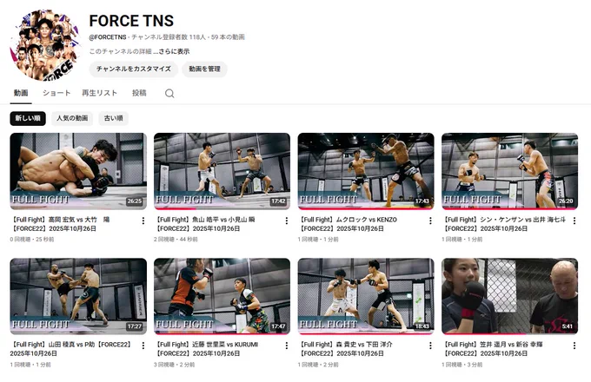
Task: Click 動画を管理 button
Action: point(204,69)
